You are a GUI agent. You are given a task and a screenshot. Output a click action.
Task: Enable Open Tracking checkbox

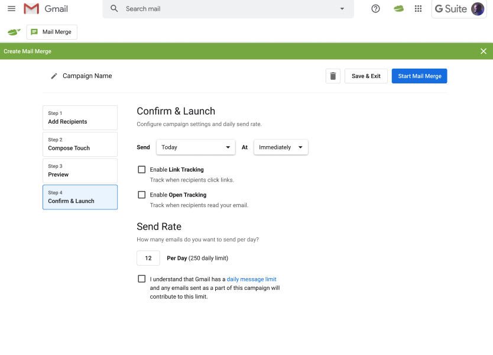(142, 195)
